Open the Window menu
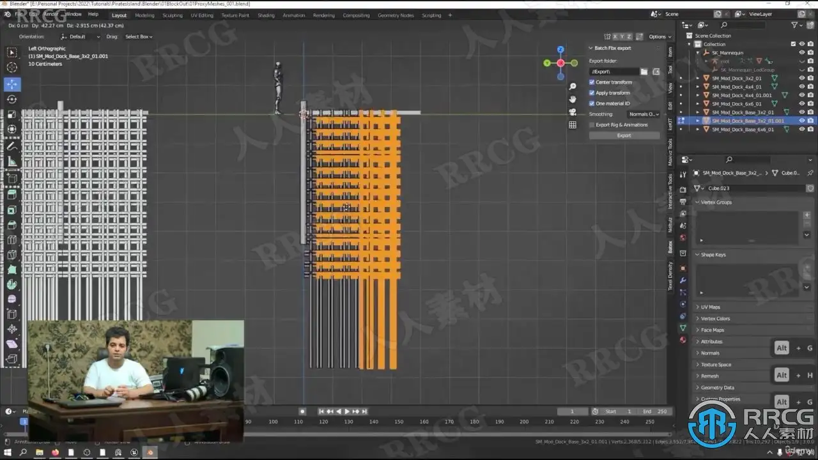 (x=73, y=14)
